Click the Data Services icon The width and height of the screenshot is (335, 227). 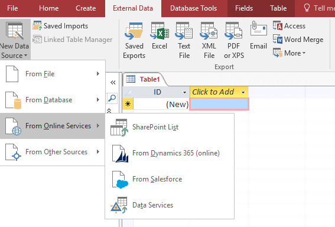[119, 205]
